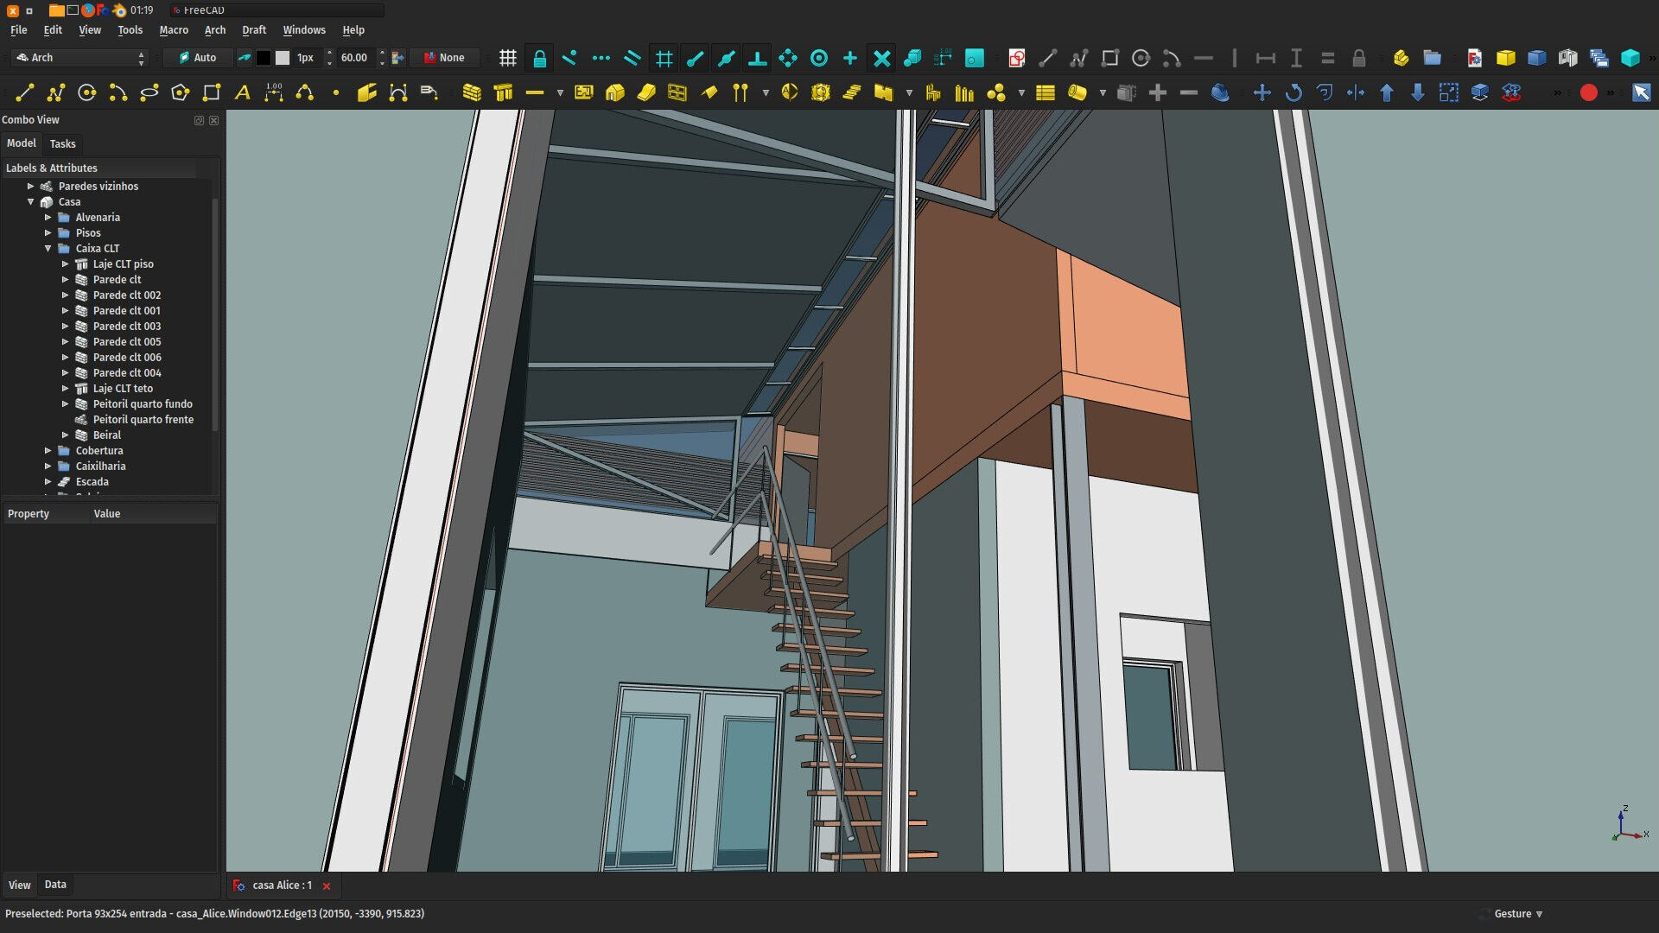Expand the Cobertura group in model tree
Screen dimensions: 1659x933
(47, 450)
